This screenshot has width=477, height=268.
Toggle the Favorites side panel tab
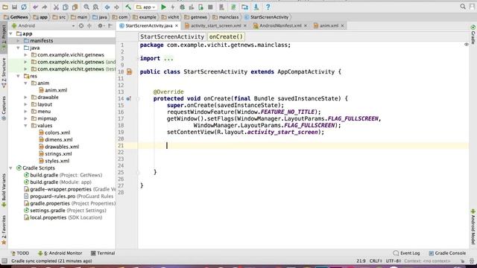click(4, 230)
